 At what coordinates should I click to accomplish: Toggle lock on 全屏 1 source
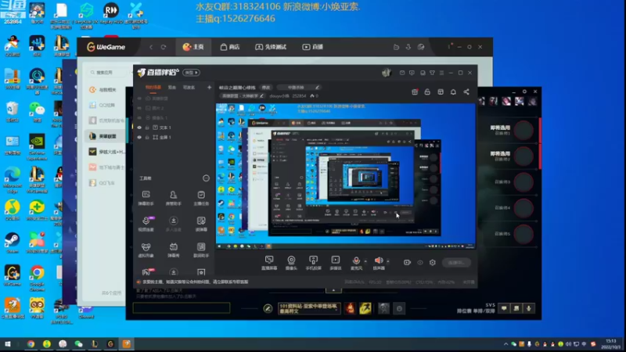(x=147, y=138)
